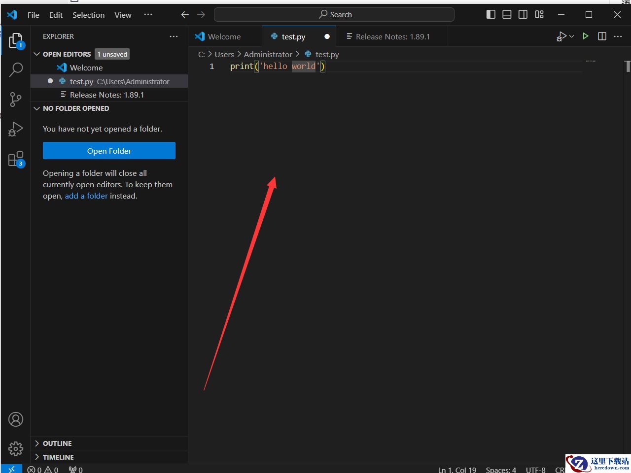631x473 pixels.
Task: Click the 1 unsaved badge
Action: (112, 54)
